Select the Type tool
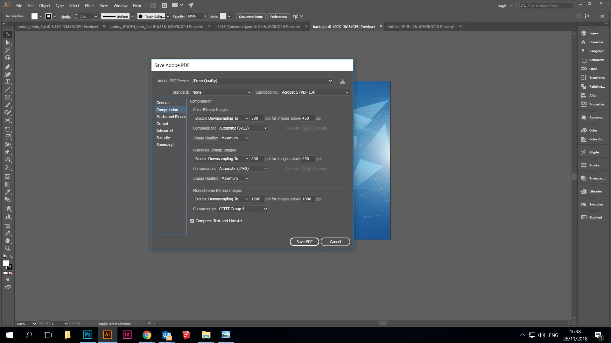This screenshot has width=611, height=343. point(8,82)
